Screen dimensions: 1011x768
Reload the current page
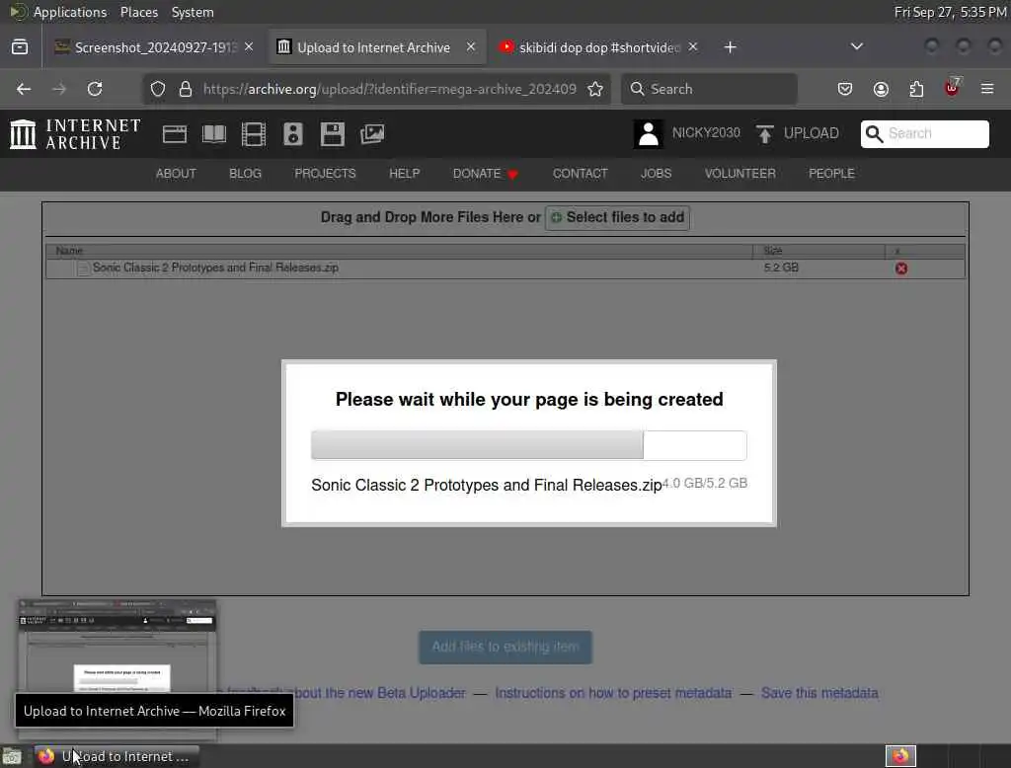click(95, 89)
